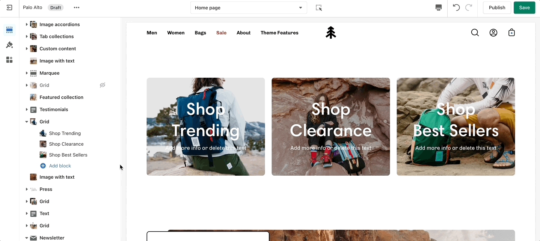
Task: Select the Shop Clearance block
Action: (66, 144)
